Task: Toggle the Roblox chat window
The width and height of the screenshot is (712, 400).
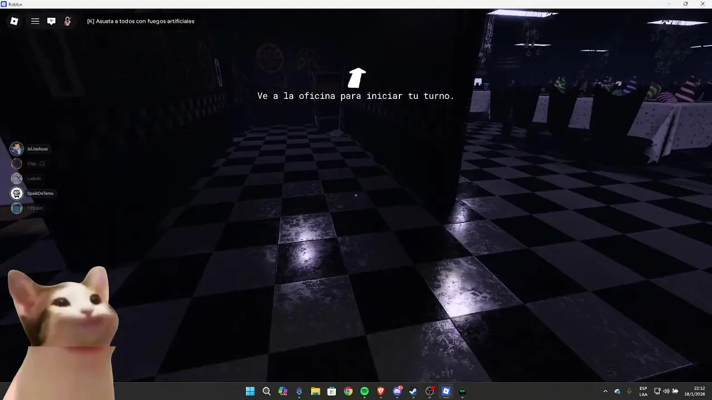Action: pos(51,21)
